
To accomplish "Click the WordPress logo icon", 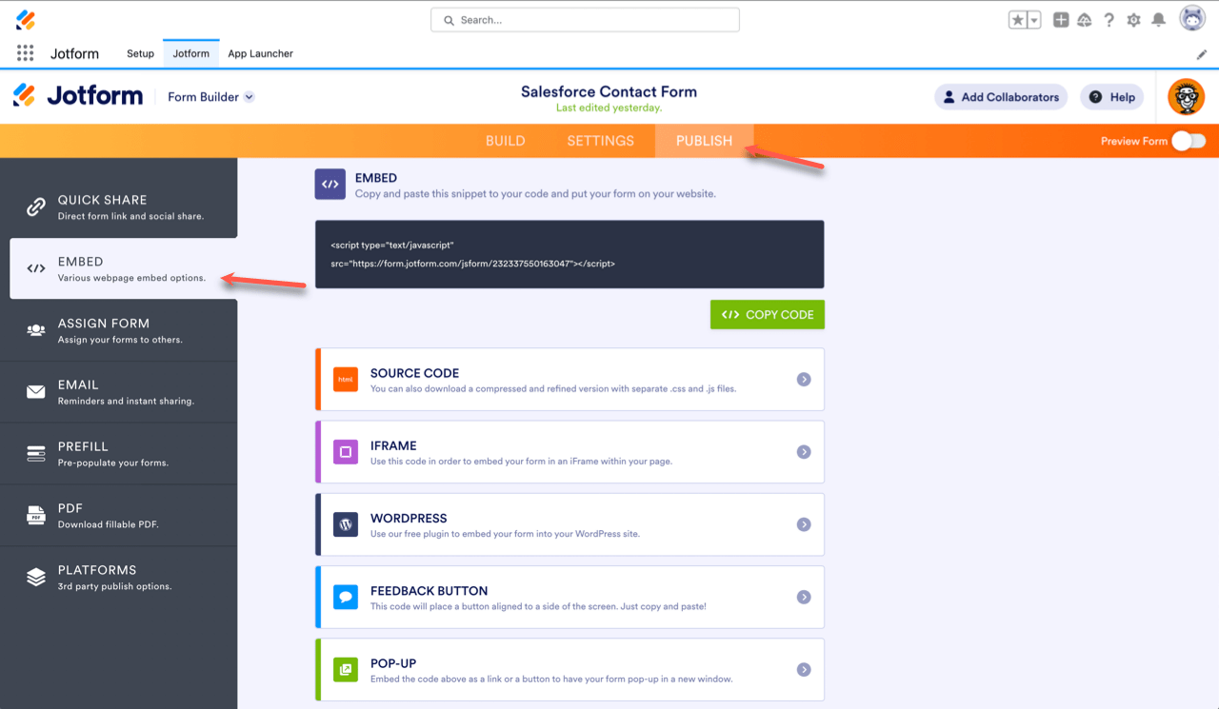I will click(x=346, y=524).
